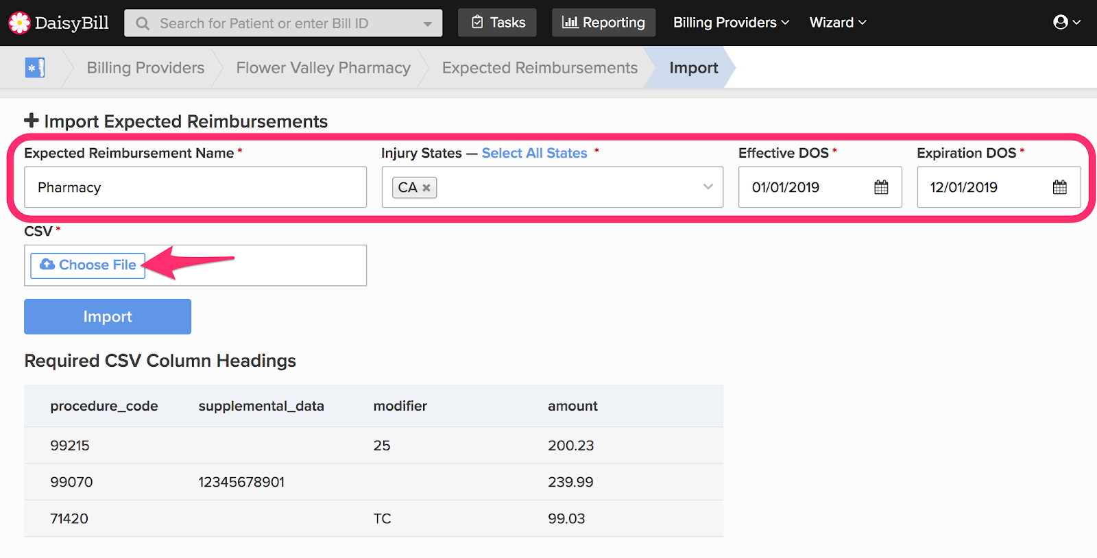
Task: Open the Effective DOS calendar picker
Action: [881, 187]
